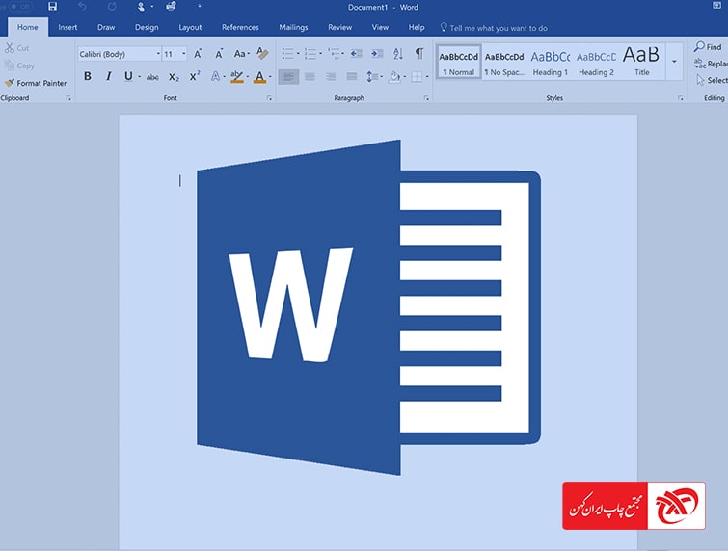
Task: Click the Sort icon in Paragraph group
Action: (397, 54)
